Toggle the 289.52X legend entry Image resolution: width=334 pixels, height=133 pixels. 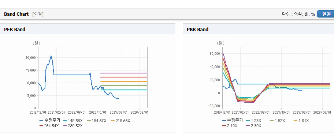tap(73, 126)
